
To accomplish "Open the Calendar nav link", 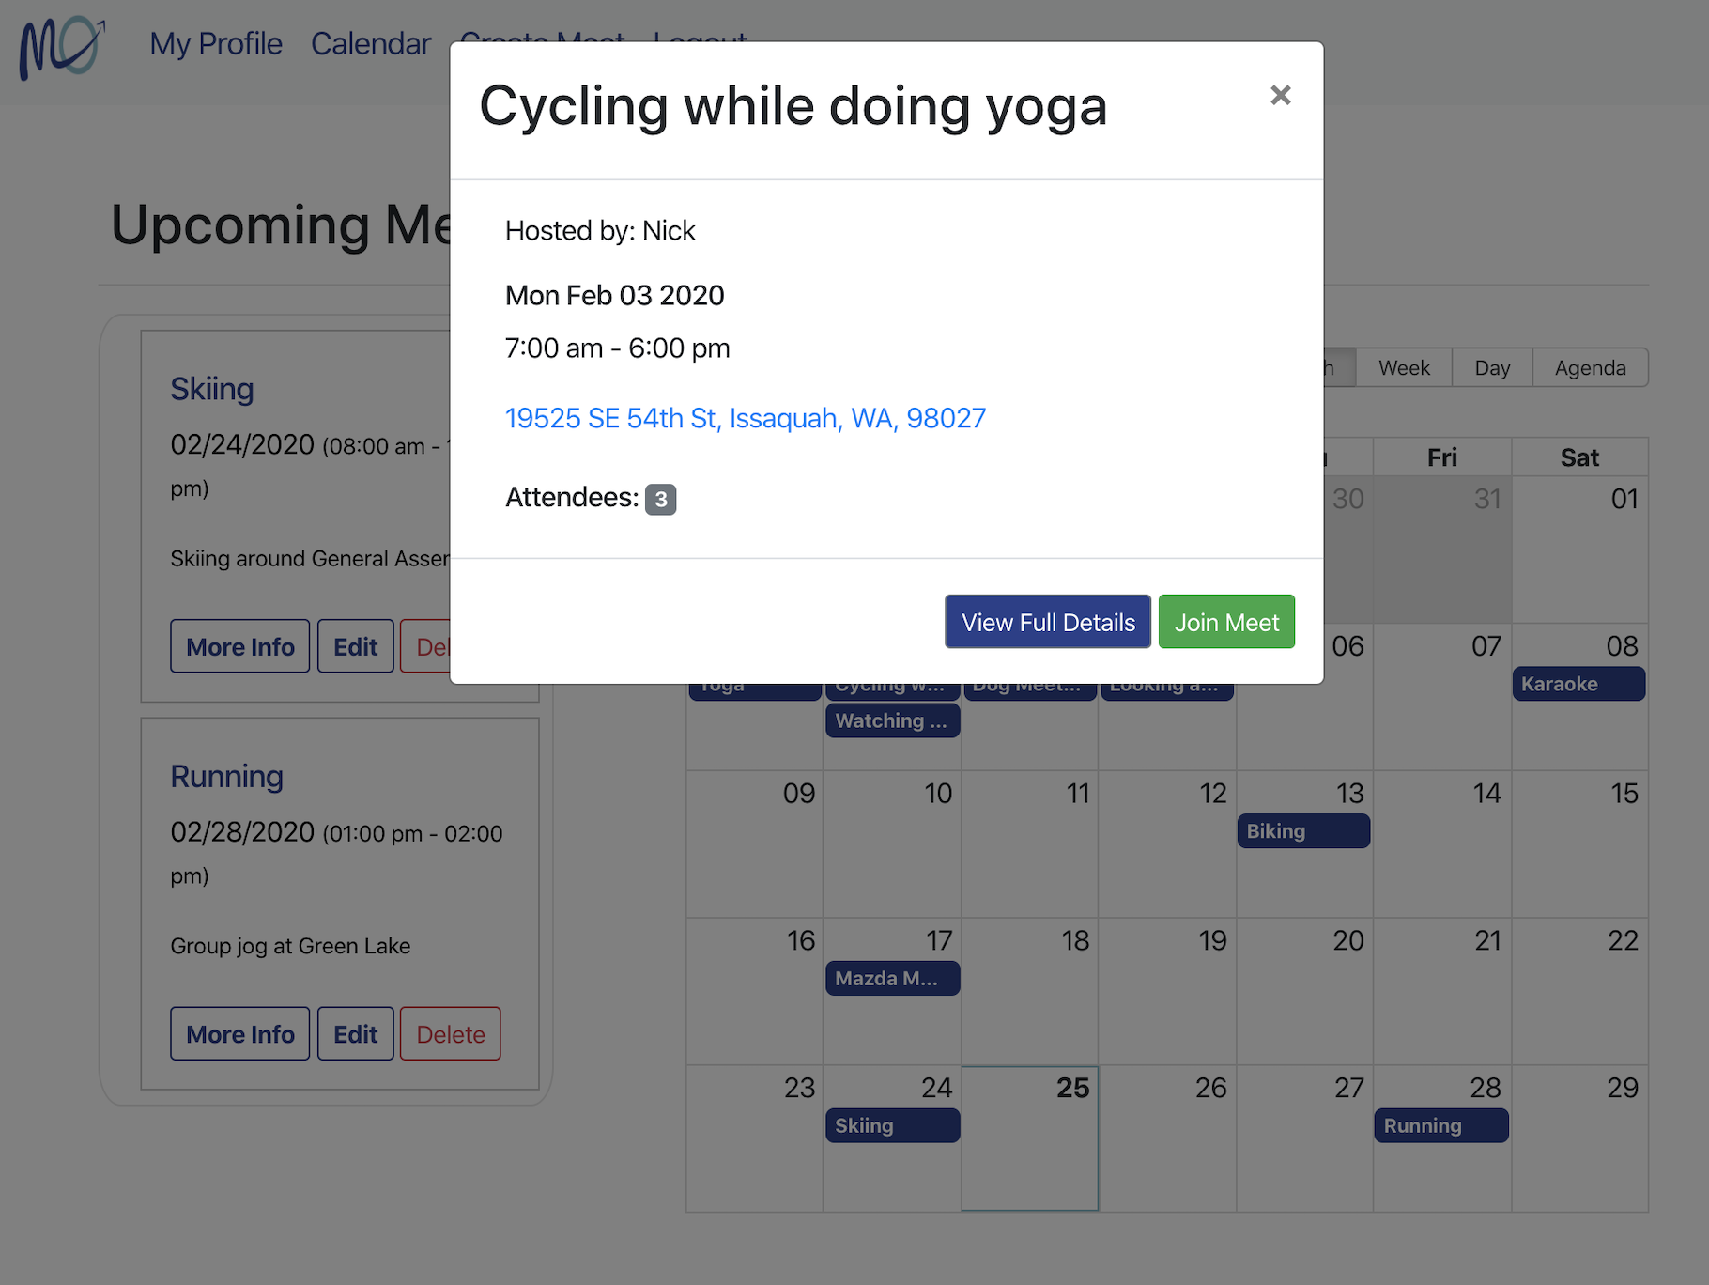I will pos(371,43).
